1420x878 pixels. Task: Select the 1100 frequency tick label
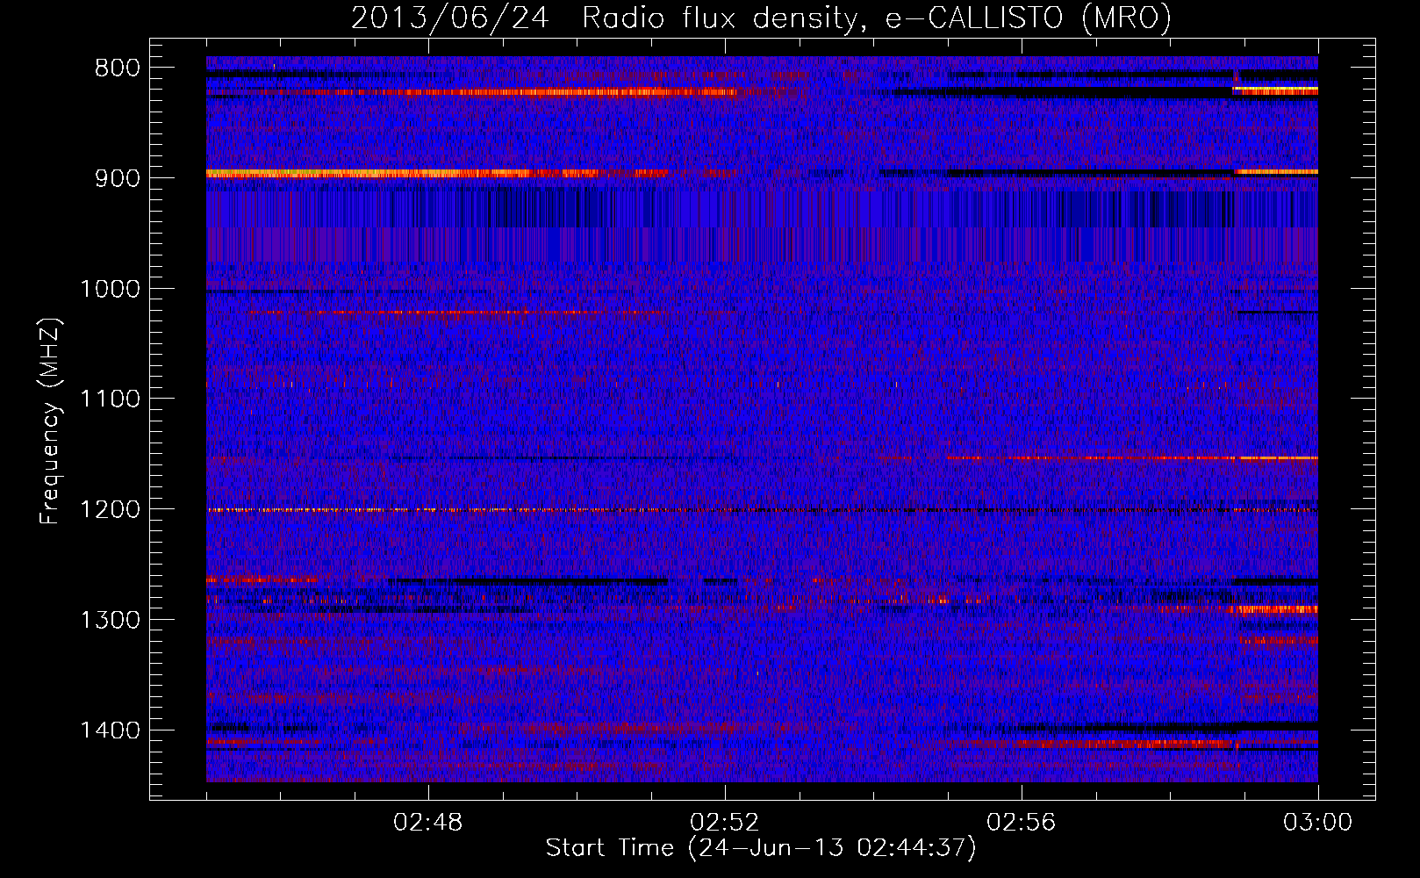pyautogui.click(x=111, y=399)
